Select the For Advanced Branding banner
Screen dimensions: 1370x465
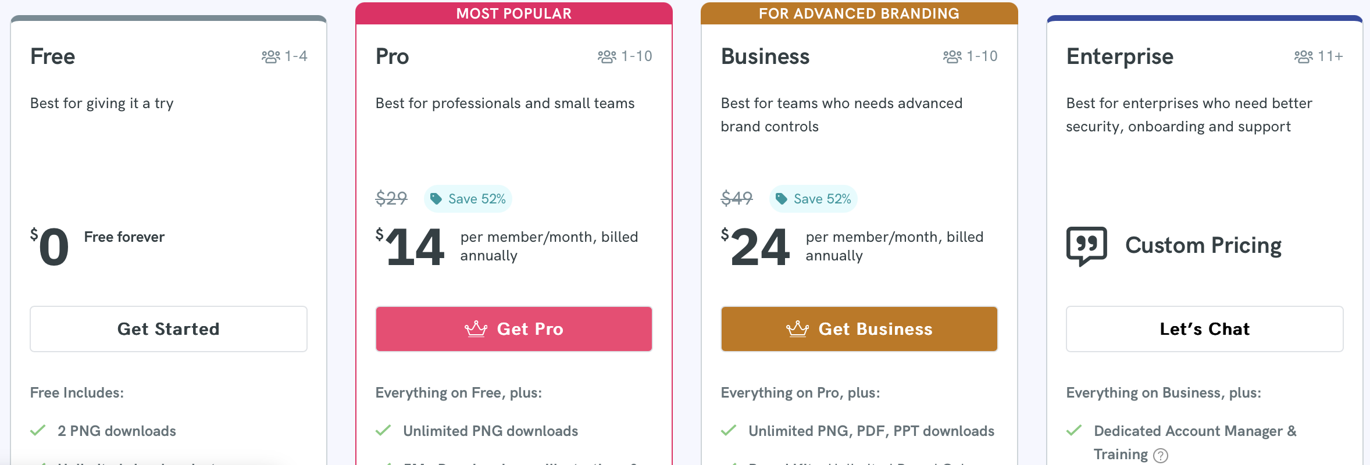click(x=859, y=13)
